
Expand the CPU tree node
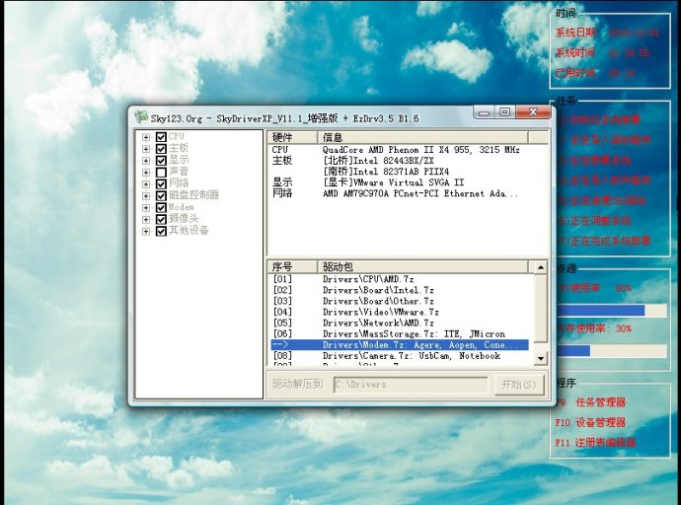point(146,137)
